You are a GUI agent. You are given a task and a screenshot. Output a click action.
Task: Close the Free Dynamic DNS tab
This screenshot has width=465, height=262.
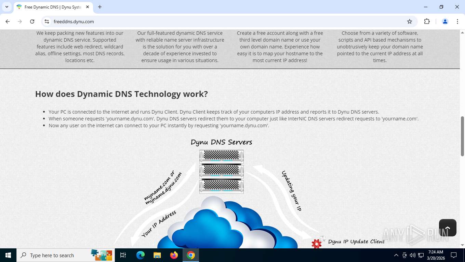pyautogui.click(x=88, y=7)
